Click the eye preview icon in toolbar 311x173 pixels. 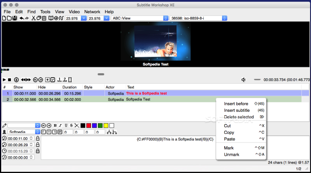pos(56,18)
